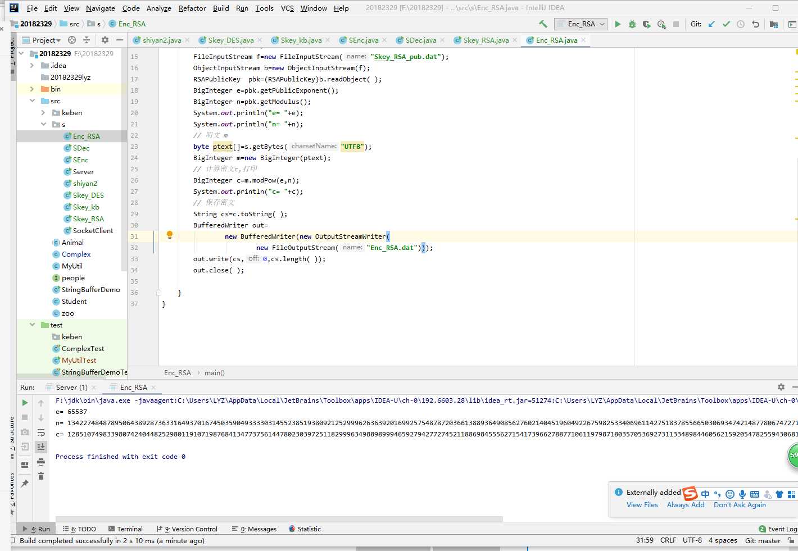Rerun Enc_RSA in Run panel
Viewport: 798px width, 551px height.
[x=25, y=403]
